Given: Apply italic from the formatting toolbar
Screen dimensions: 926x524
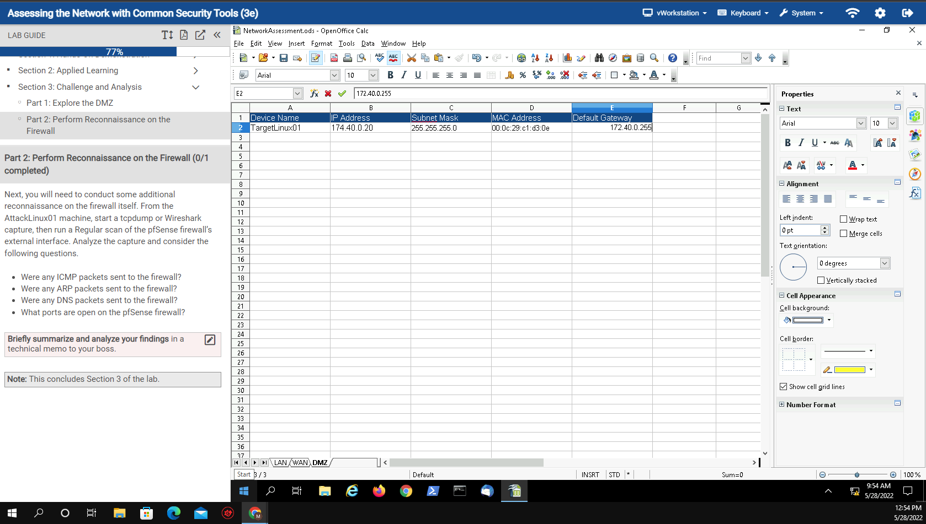Looking at the screenshot, I should pos(404,75).
